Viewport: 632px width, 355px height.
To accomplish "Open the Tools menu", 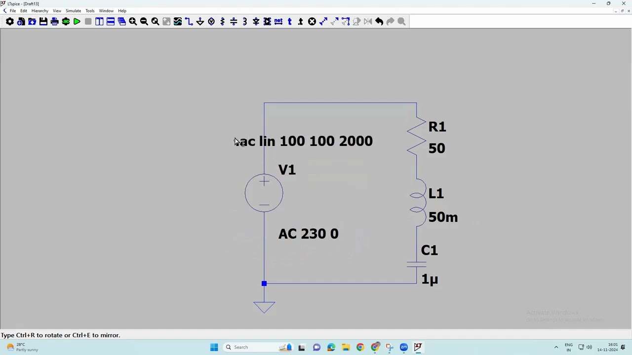I will click(90, 11).
